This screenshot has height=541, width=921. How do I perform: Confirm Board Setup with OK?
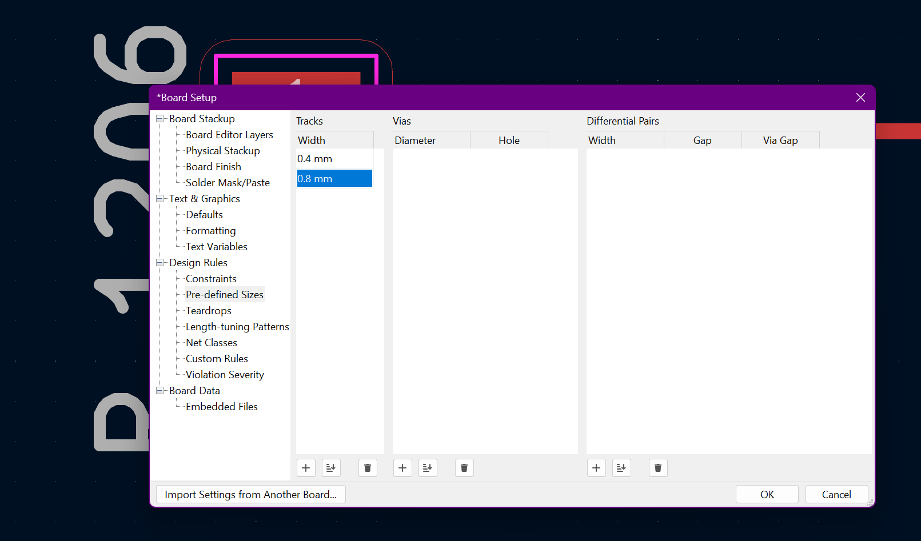tap(767, 494)
